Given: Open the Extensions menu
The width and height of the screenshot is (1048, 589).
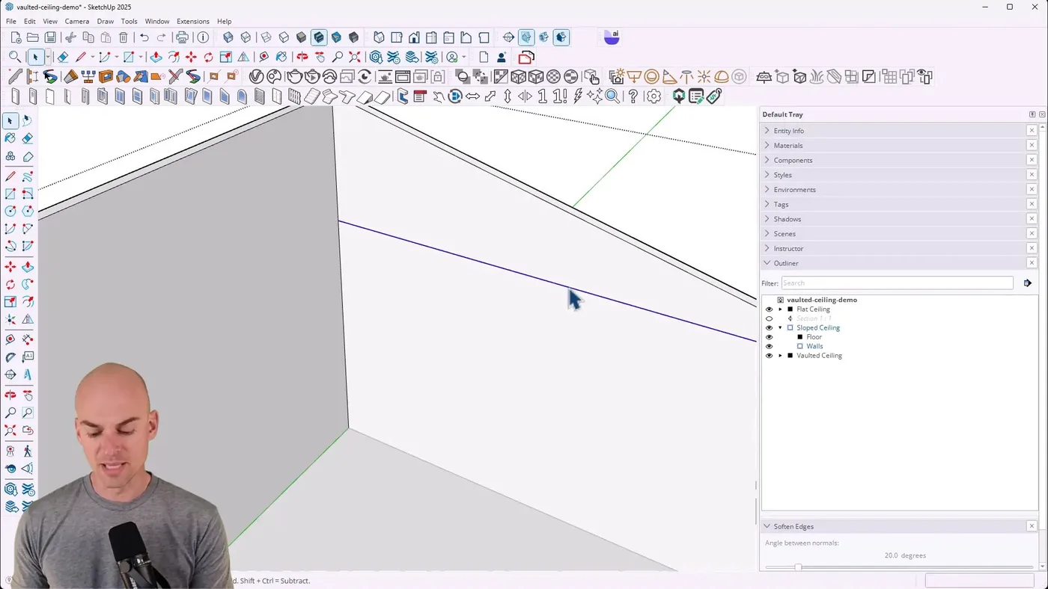Looking at the screenshot, I should point(192,21).
